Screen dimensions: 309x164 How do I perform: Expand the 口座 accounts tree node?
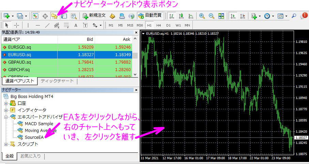(x=6, y=103)
